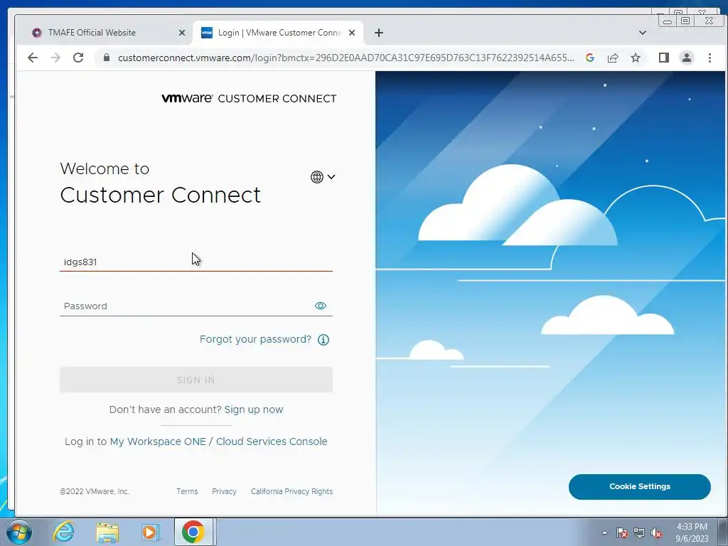This screenshot has width=728, height=546.
Task: Open Windows Media Player from the taskbar
Action: pyautogui.click(x=150, y=532)
